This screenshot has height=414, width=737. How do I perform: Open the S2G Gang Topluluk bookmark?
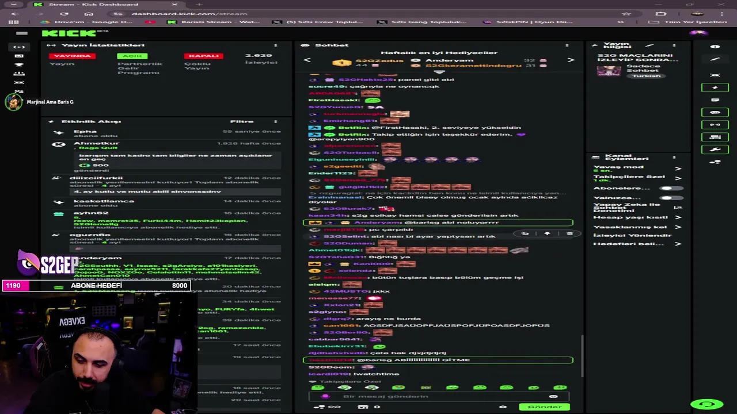tap(423, 22)
